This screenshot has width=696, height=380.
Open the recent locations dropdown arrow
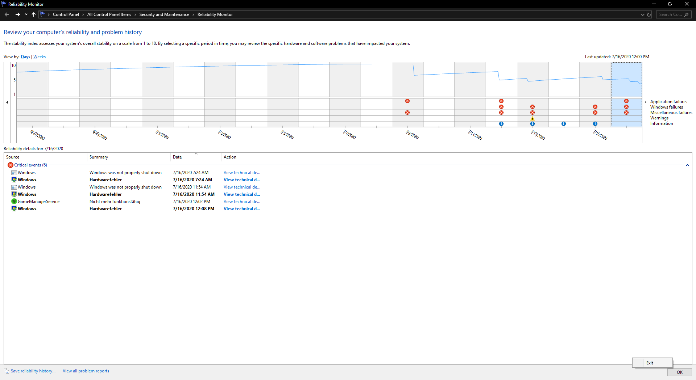click(x=26, y=14)
